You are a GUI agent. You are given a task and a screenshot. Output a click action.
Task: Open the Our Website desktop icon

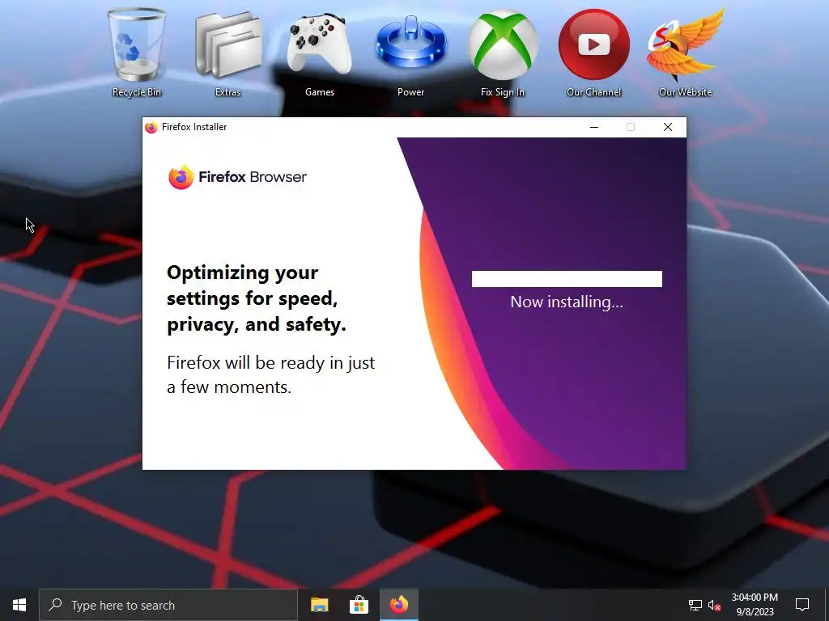tap(685, 53)
